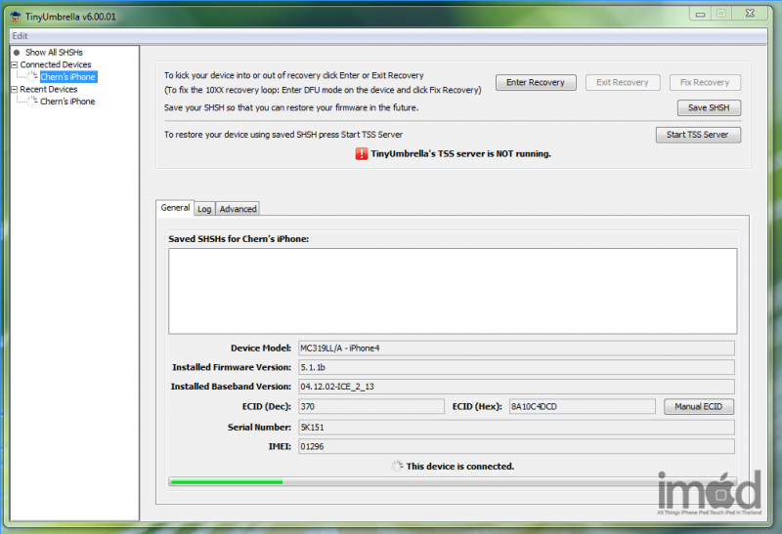Viewport: 782px width, 534px height.
Task: Collapse the Recent Devices tree node
Action: (x=14, y=89)
